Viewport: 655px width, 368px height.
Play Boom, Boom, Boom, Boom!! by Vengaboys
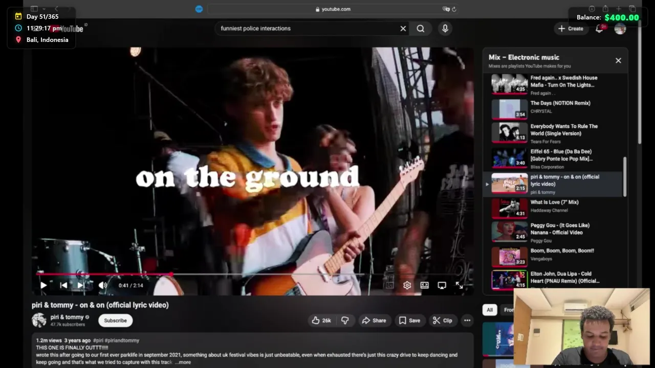tap(556, 257)
